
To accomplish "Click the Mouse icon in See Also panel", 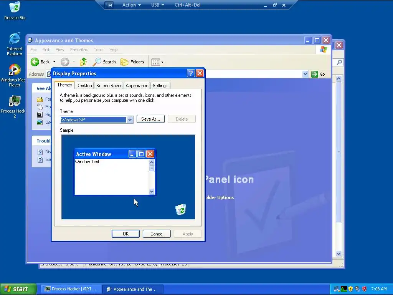I will [40, 107].
